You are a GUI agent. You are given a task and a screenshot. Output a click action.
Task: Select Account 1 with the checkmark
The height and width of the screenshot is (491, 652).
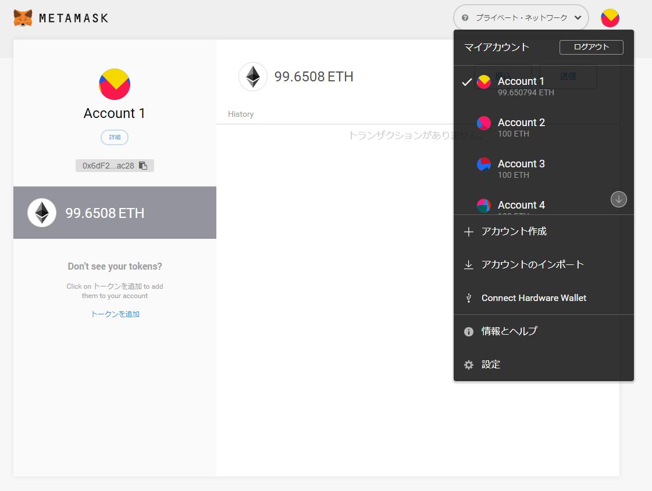(521, 85)
